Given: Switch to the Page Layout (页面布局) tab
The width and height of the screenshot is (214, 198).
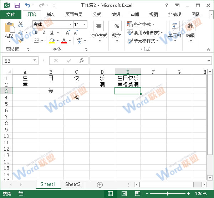Looking at the screenshot, I should (x=74, y=15).
